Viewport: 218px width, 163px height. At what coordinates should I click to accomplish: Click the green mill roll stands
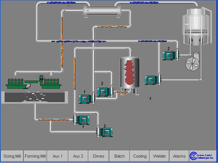33,82
